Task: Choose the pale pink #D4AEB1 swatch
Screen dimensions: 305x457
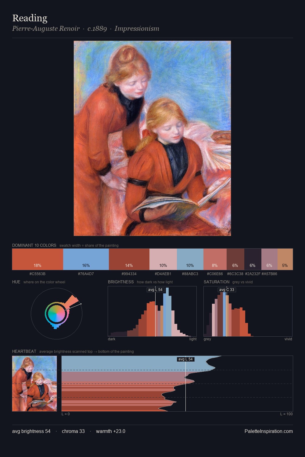Action: pos(163,259)
